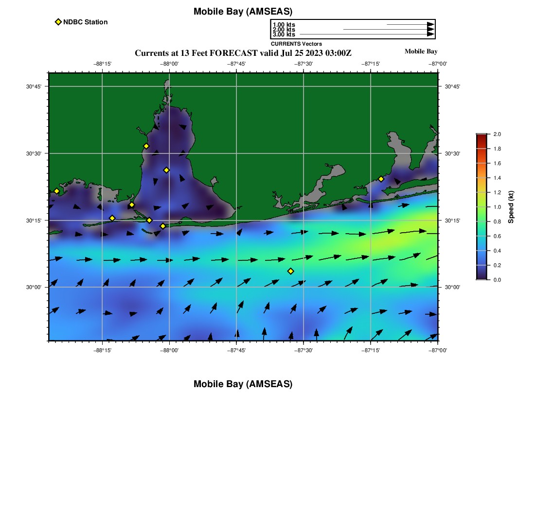Click the top Mobile Bay (AMSEAS) heading
Screen dimensions: 535x510
[x=243, y=12]
